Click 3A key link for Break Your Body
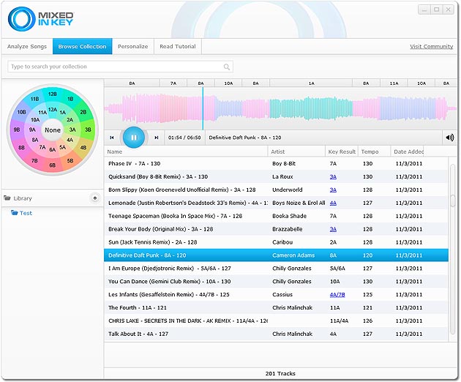Screen dimensions: 461x382 tap(333, 229)
